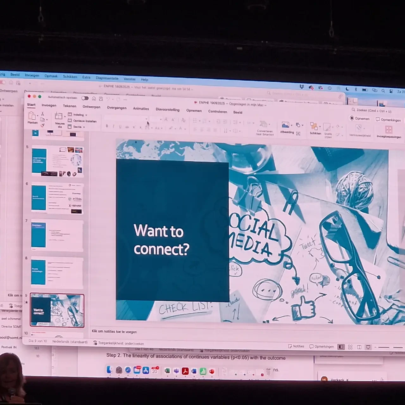Select slide 6 thumbnail
405x405 pixels.
click(57, 198)
